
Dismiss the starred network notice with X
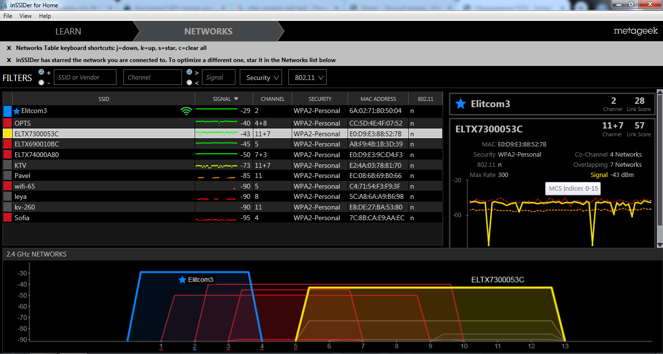pos(9,60)
